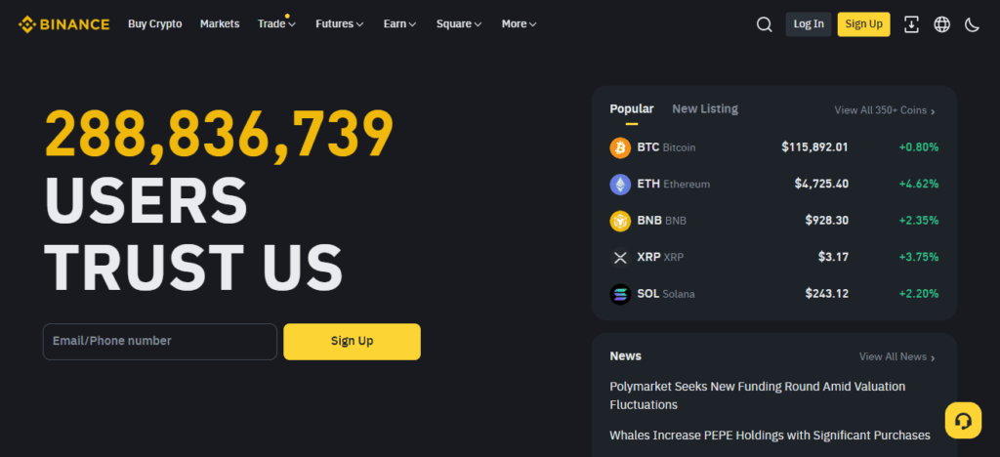Viewport: 1000px width, 457px height.
Task: Click the BNB coin icon
Action: point(620,221)
